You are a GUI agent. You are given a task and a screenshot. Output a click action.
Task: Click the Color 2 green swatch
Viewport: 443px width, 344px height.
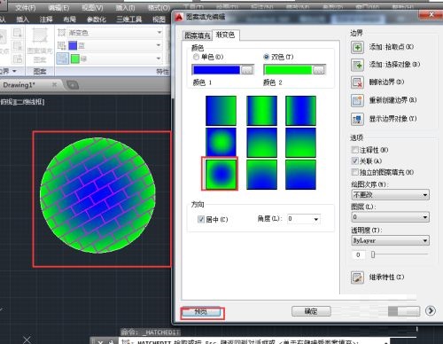[288, 70]
